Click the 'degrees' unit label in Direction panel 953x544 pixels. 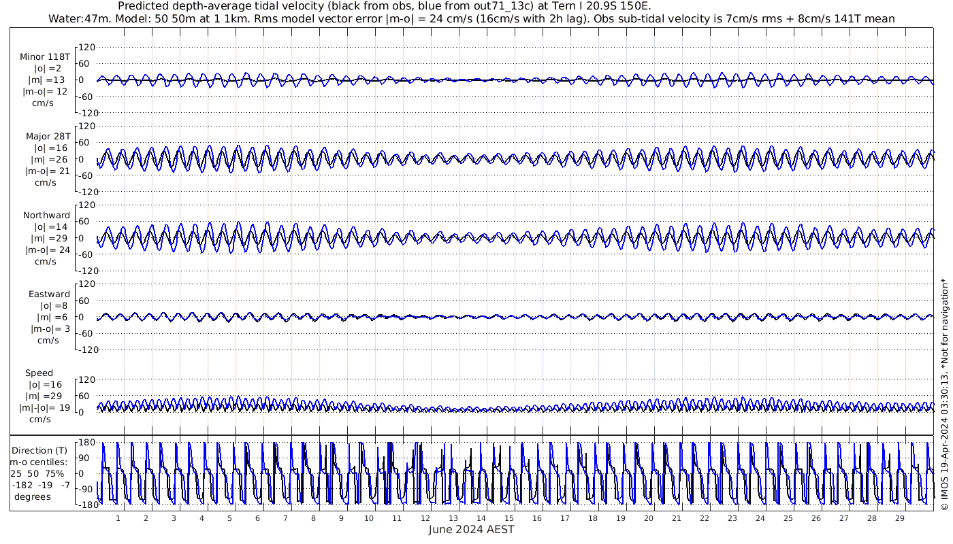pos(32,496)
